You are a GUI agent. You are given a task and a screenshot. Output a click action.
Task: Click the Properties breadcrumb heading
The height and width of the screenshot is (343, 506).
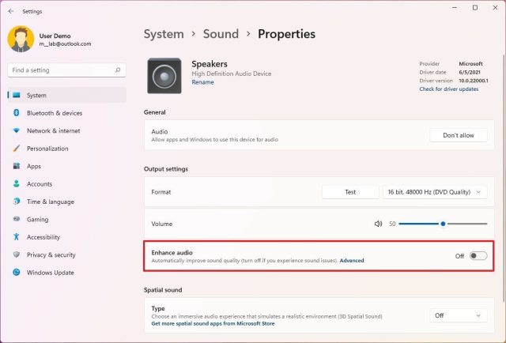pyautogui.click(x=286, y=34)
